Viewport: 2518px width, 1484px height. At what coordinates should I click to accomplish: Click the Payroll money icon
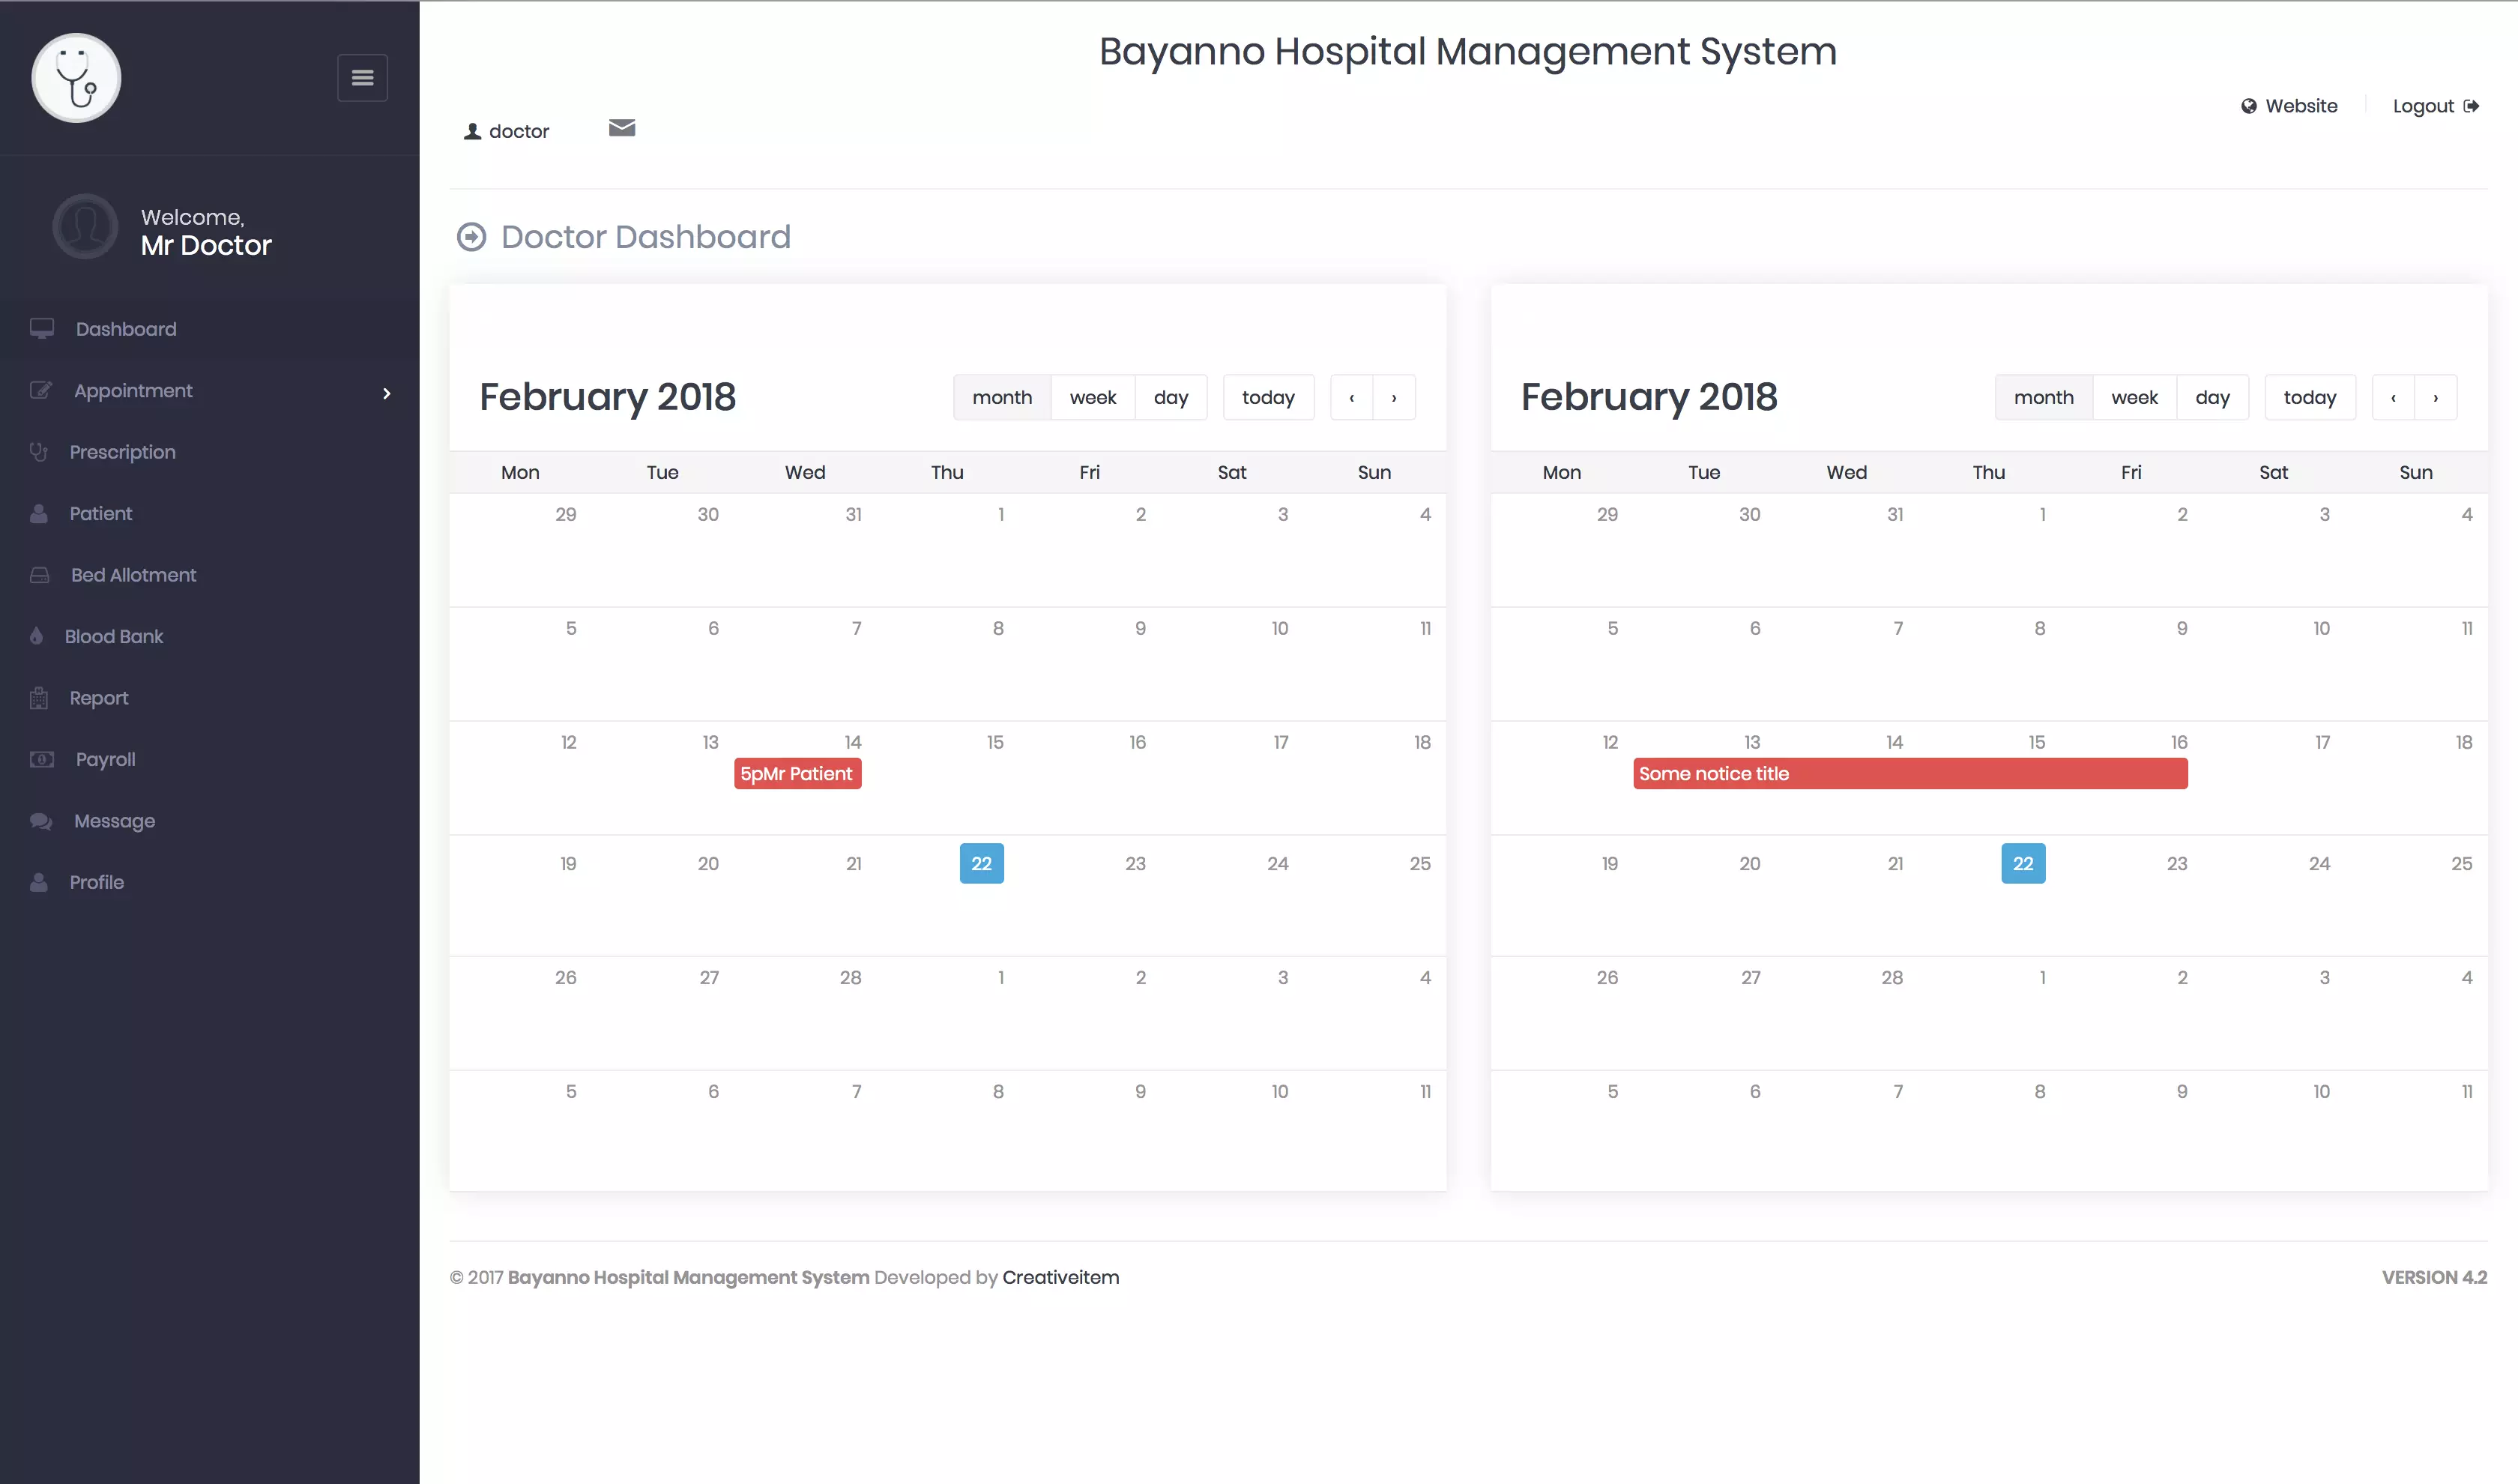tap(42, 759)
